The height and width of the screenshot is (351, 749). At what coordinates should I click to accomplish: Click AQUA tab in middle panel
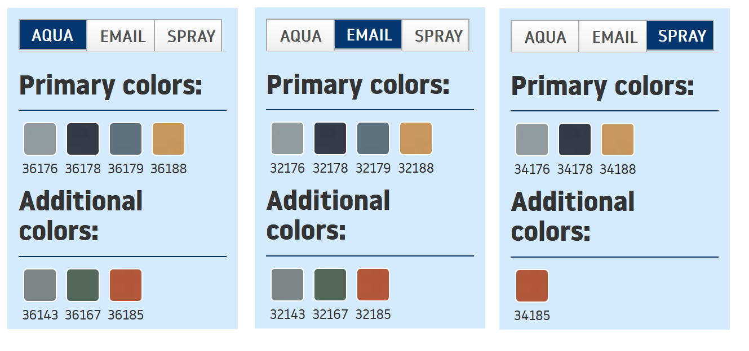coord(300,35)
